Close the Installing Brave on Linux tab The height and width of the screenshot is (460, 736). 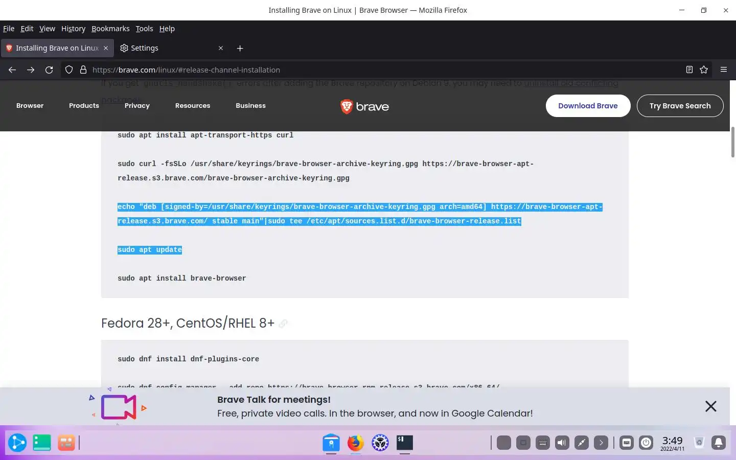click(106, 48)
